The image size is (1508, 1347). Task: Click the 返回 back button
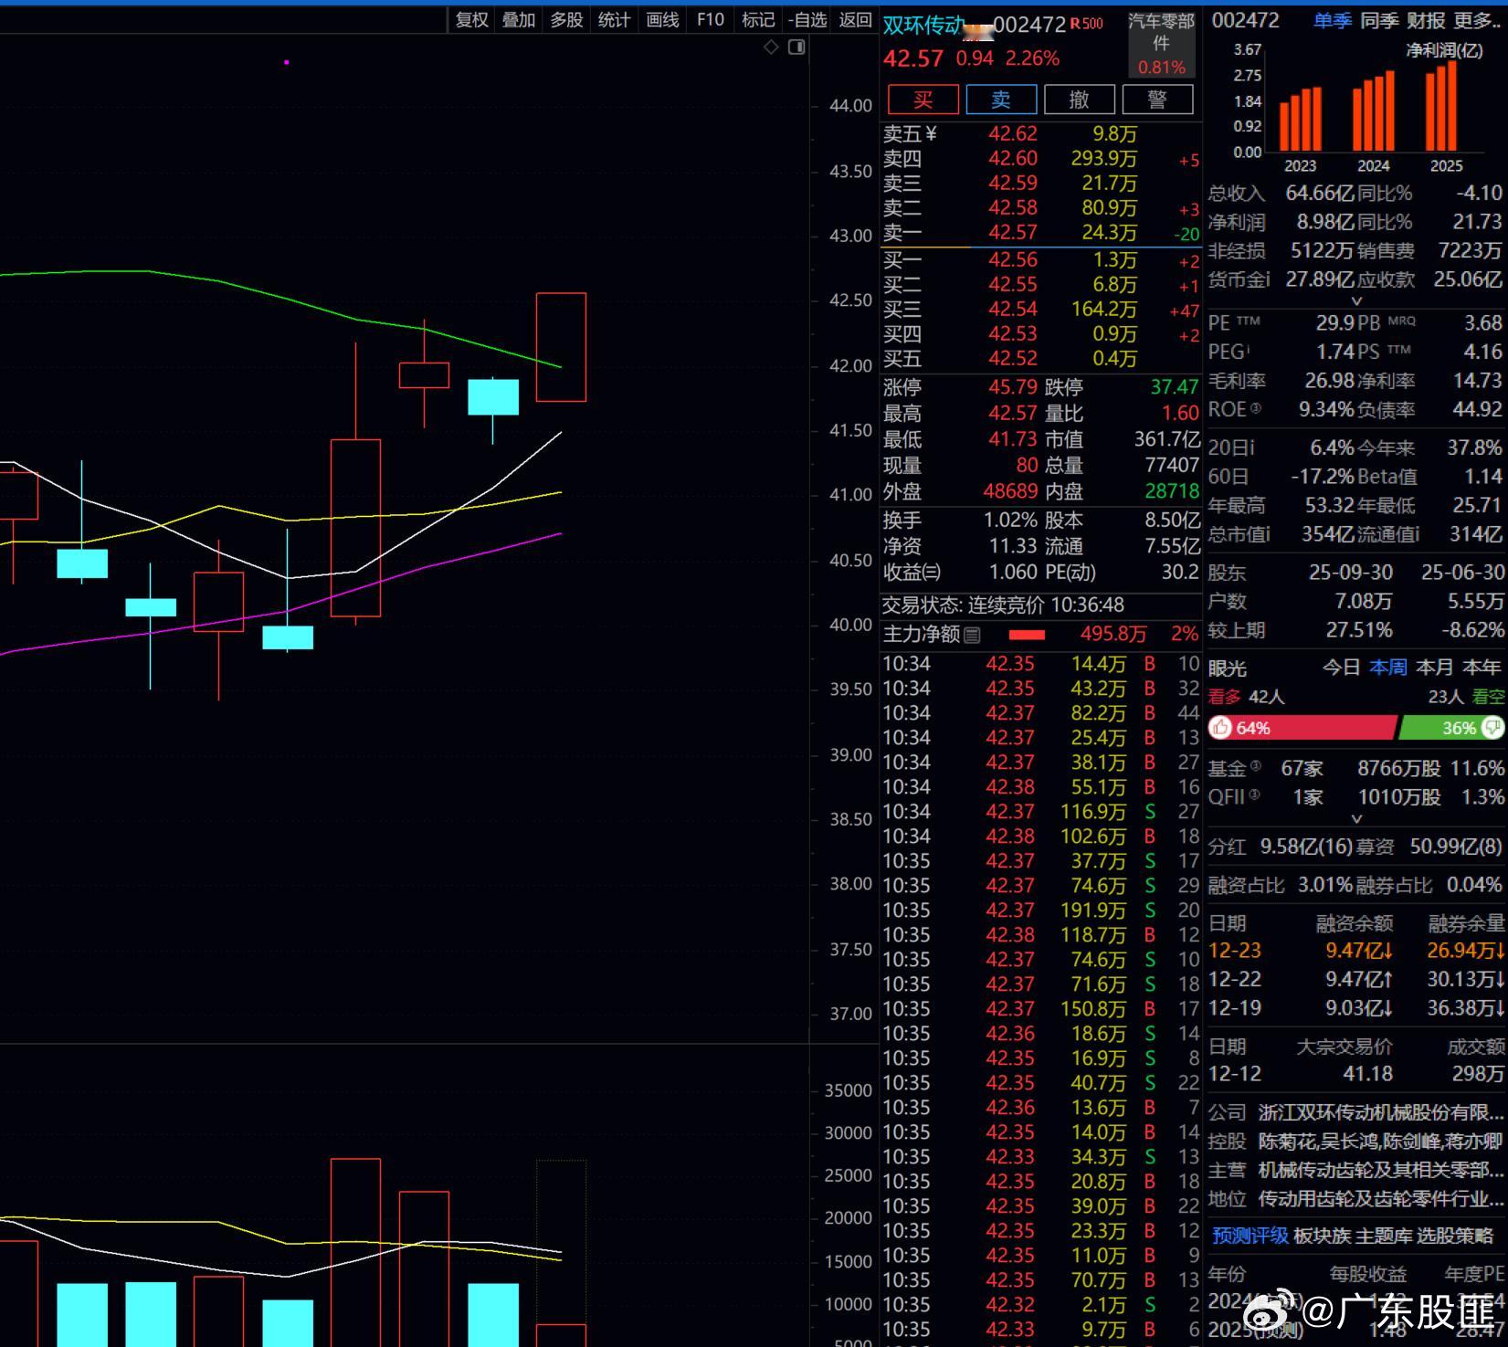pyautogui.click(x=855, y=19)
